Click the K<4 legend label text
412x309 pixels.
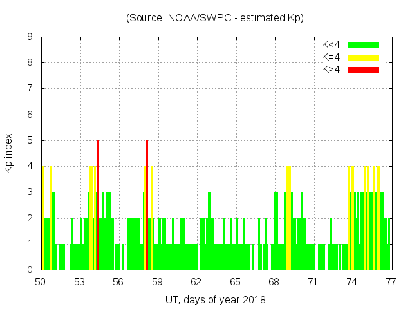click(x=331, y=45)
